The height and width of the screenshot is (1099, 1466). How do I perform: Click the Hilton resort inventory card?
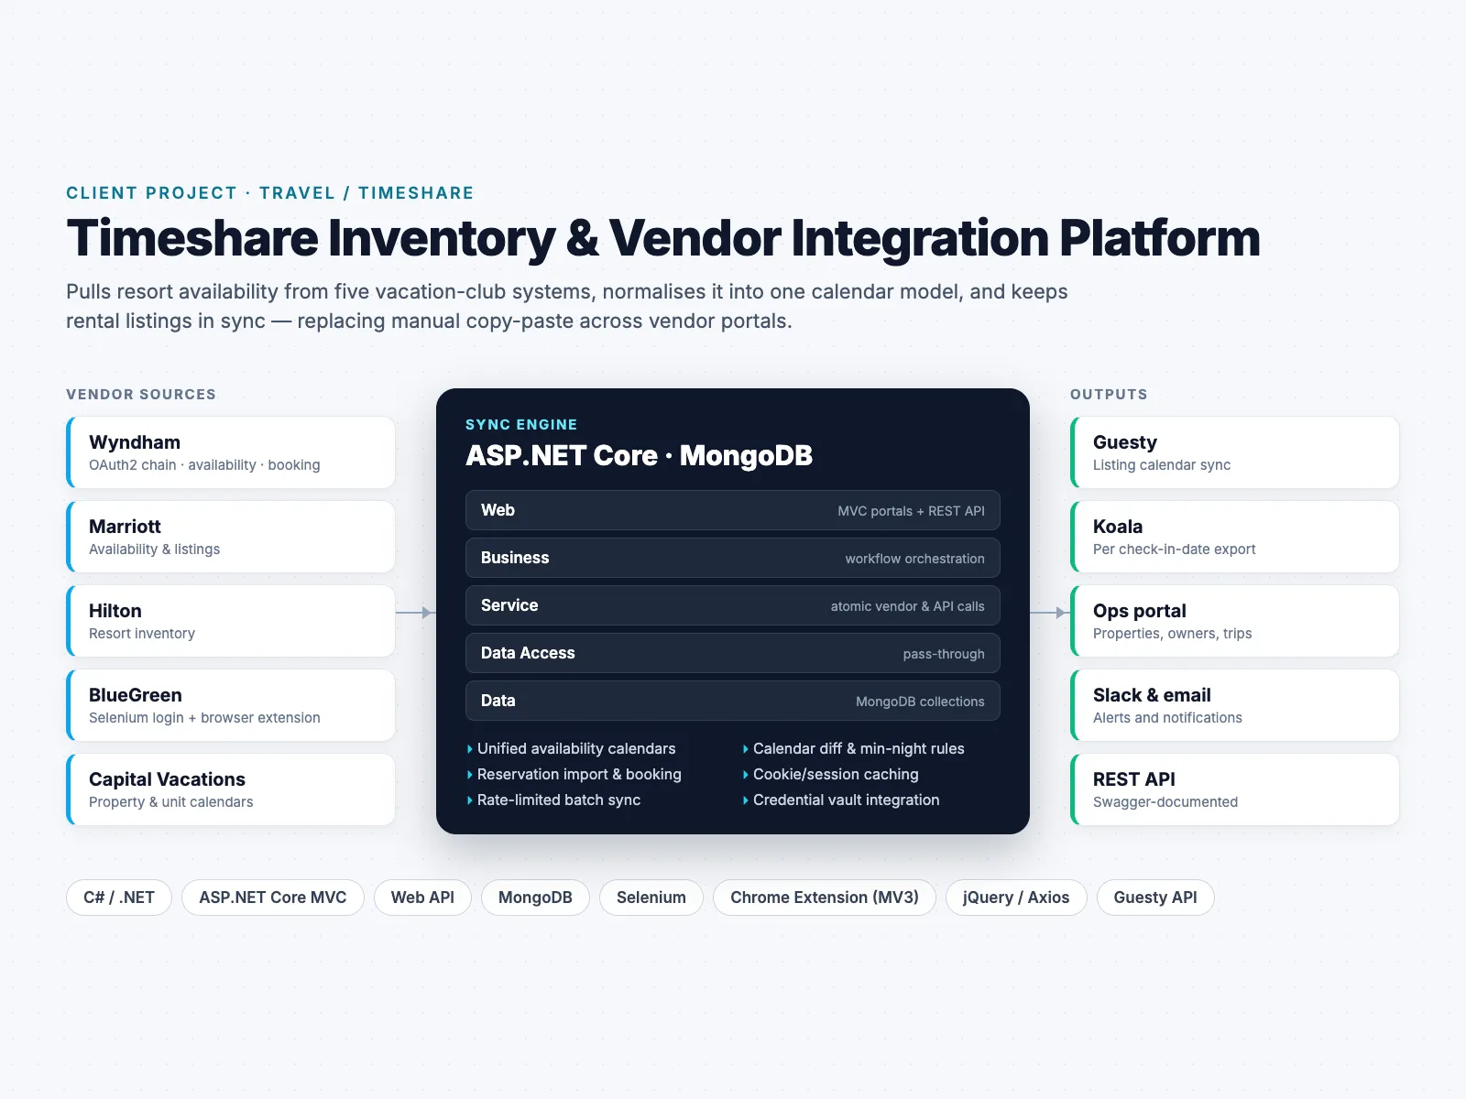[231, 621]
